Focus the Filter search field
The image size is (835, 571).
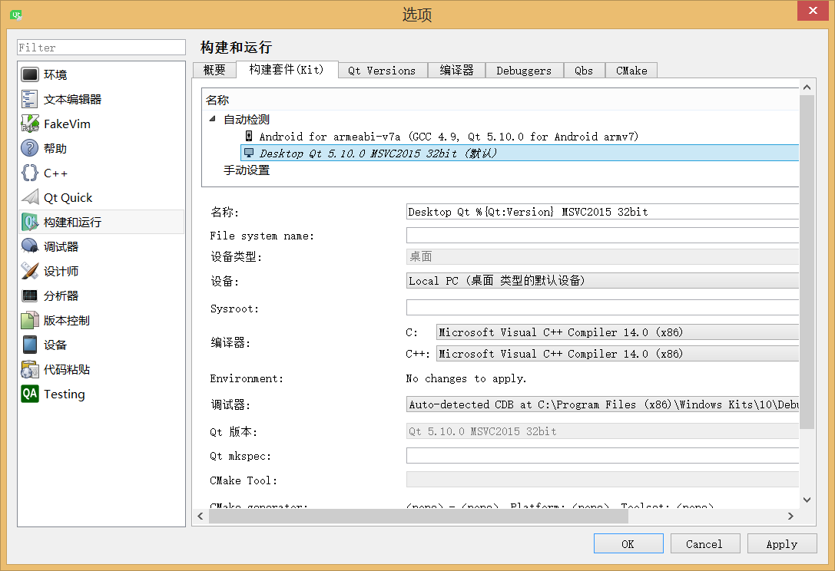click(x=101, y=48)
